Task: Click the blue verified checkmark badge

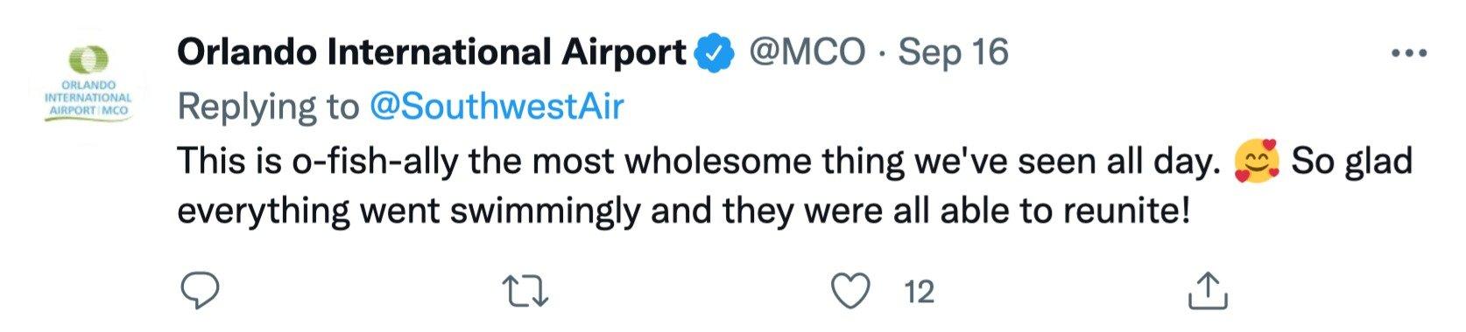Action: 713,54
